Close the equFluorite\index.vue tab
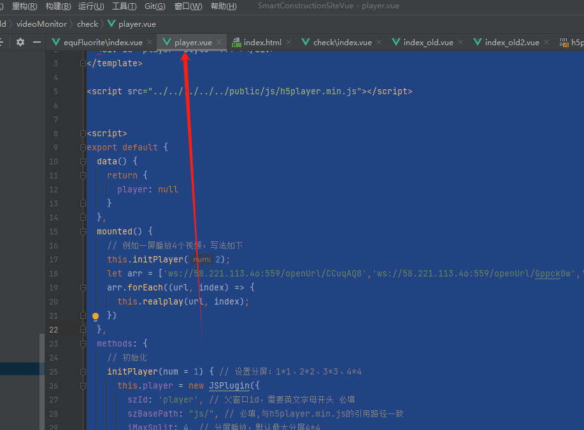This screenshot has width=584, height=430. 150,42
